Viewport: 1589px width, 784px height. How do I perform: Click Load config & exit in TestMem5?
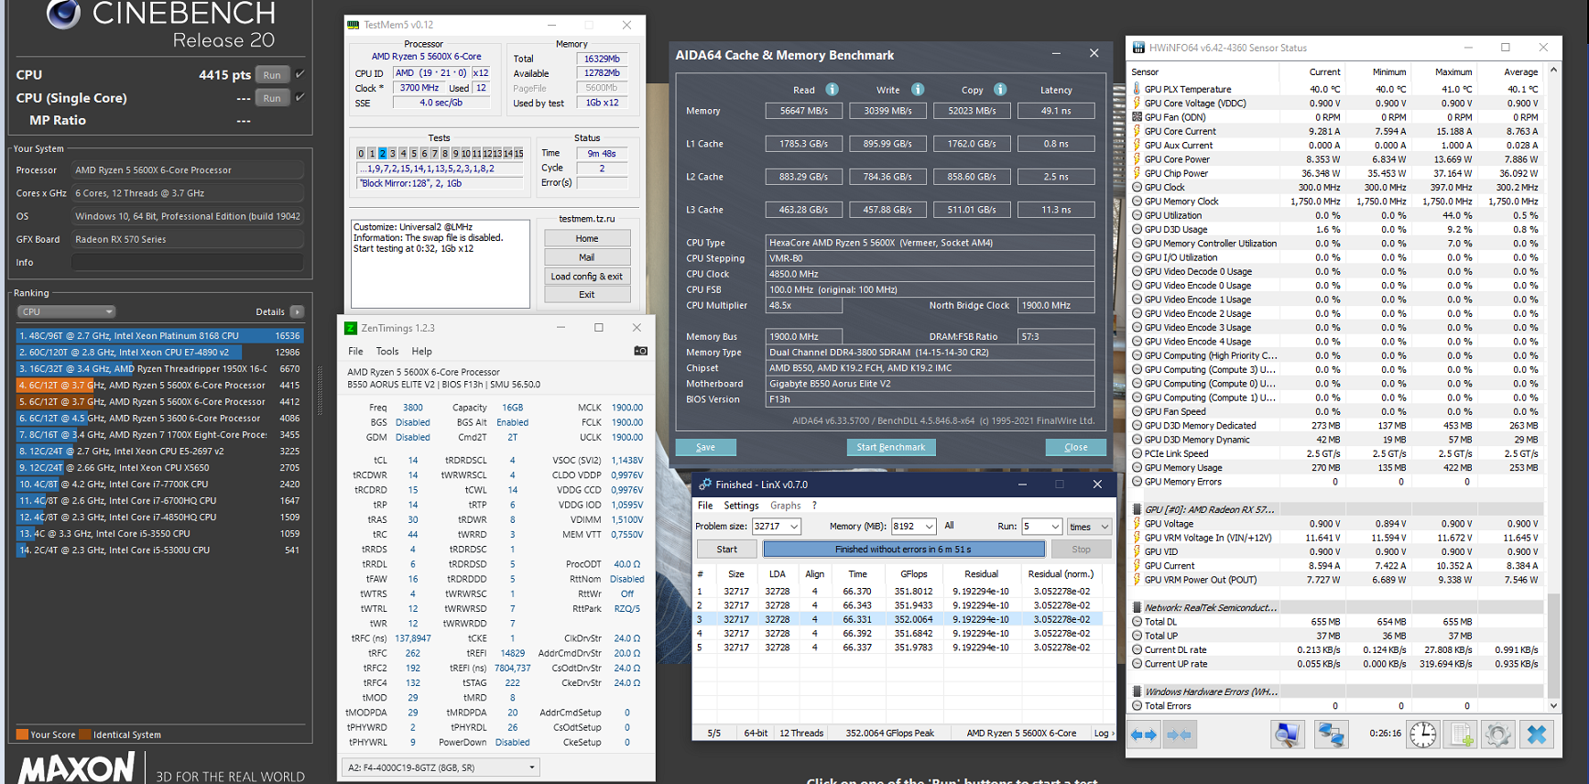point(587,277)
